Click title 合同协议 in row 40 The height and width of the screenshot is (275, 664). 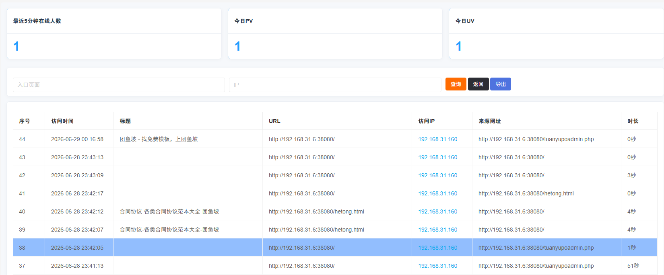tap(169, 211)
